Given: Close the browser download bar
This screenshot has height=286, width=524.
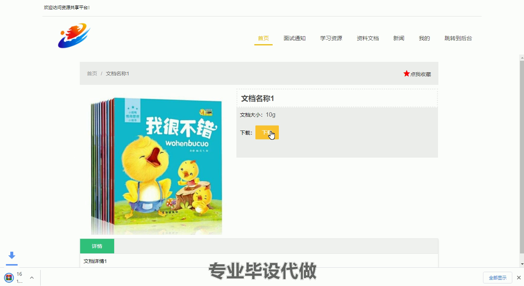Looking at the screenshot, I should click(519, 278).
